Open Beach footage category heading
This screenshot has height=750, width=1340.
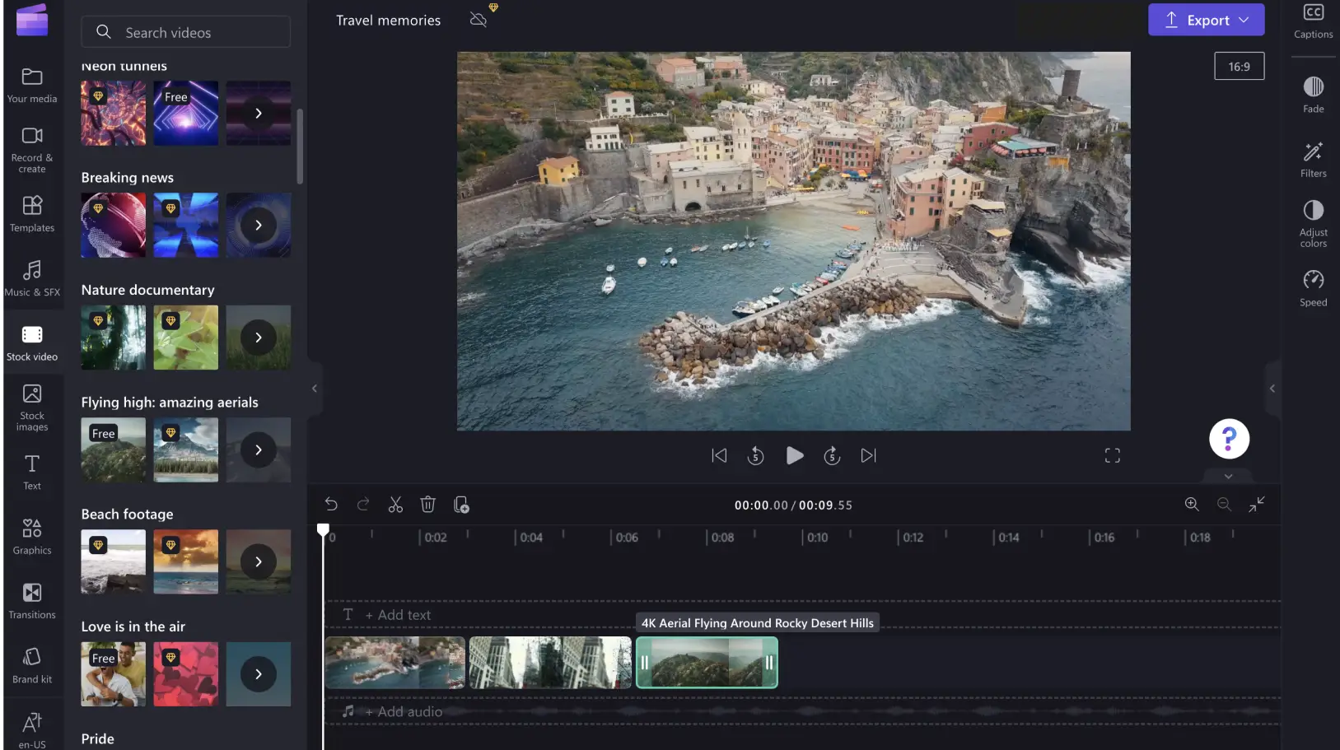pyautogui.click(x=127, y=515)
